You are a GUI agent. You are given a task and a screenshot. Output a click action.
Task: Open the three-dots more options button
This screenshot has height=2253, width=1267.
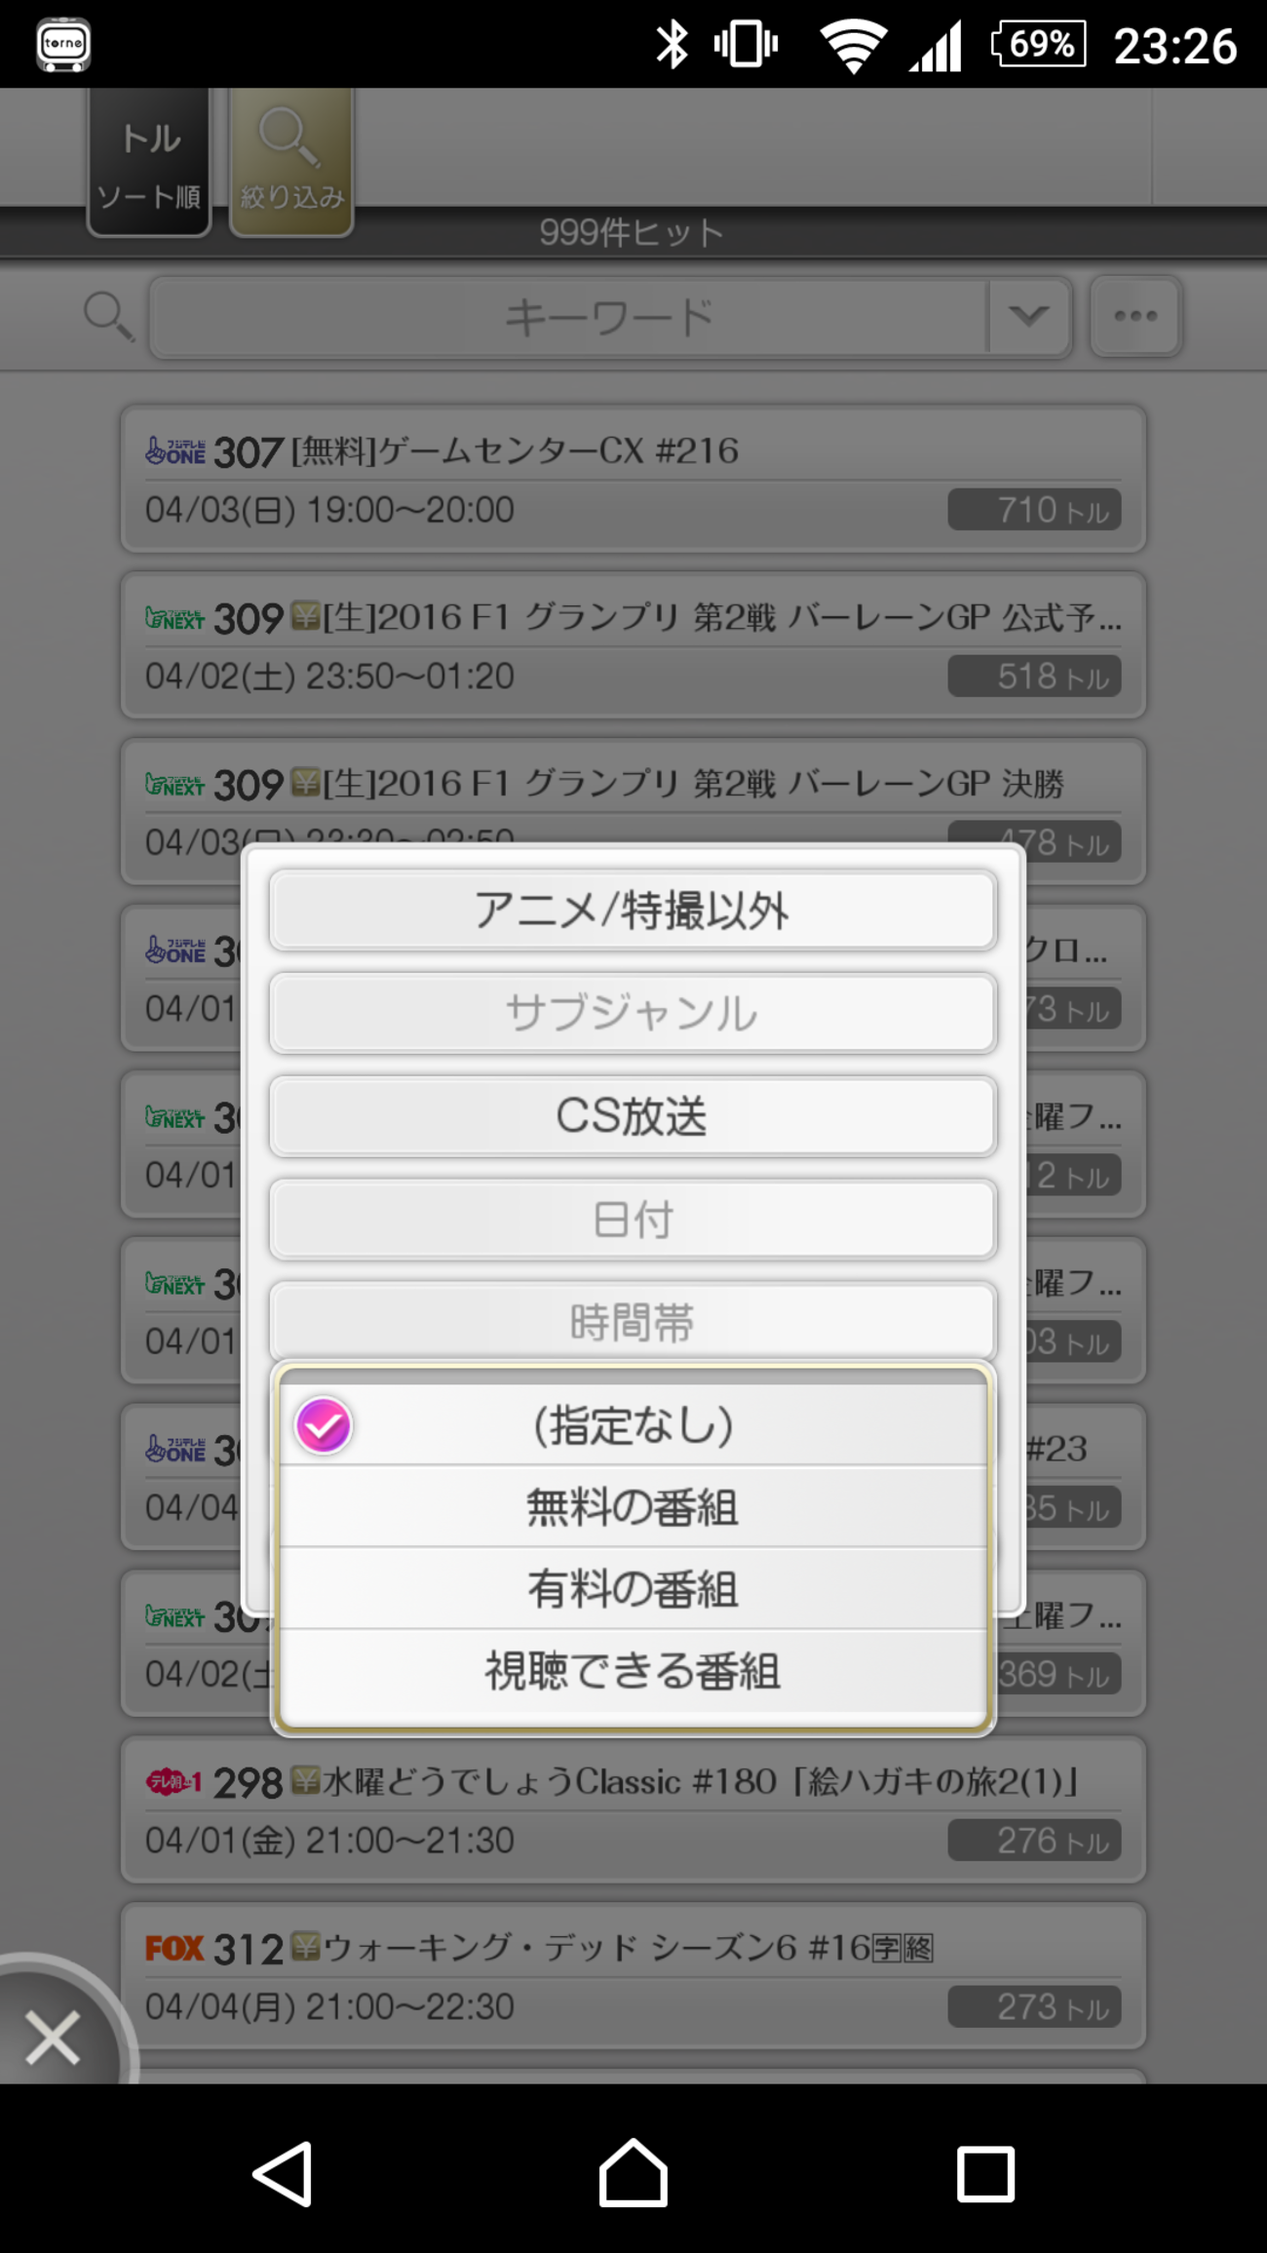click(x=1135, y=317)
